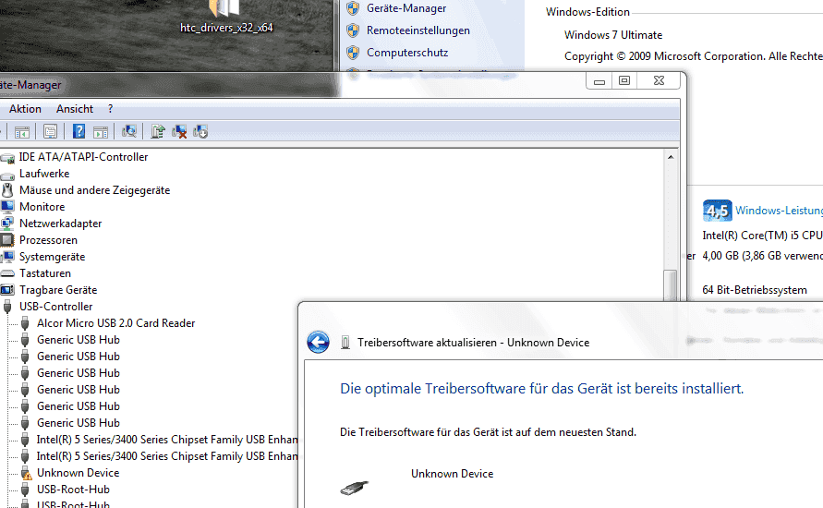Click the Tragbare Geräte icon
Image resolution: width=823 pixels, height=508 pixels.
[7, 290]
